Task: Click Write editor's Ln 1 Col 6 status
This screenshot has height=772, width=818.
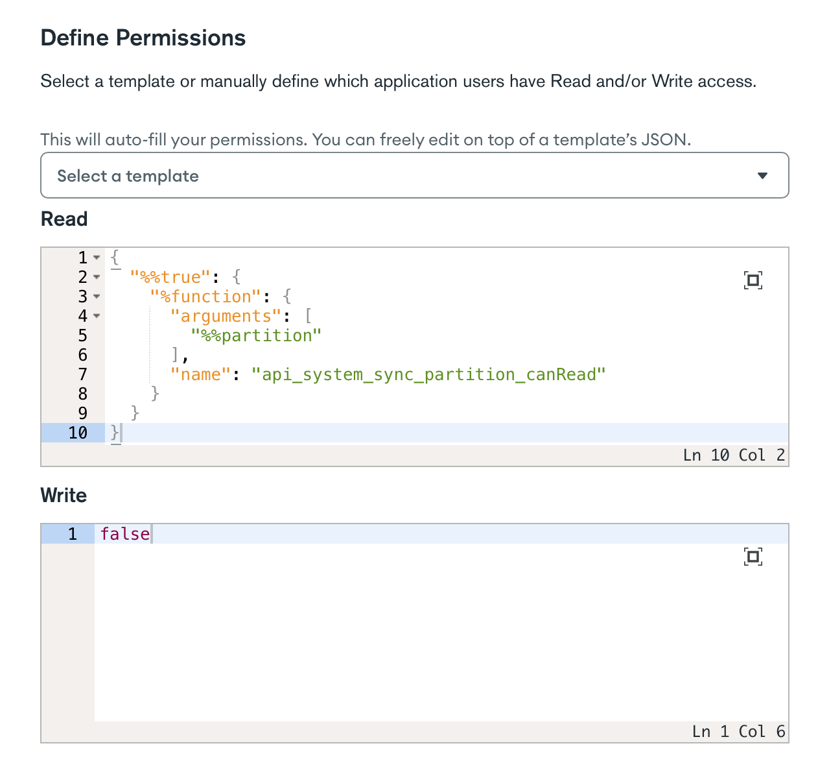Action: point(738,732)
